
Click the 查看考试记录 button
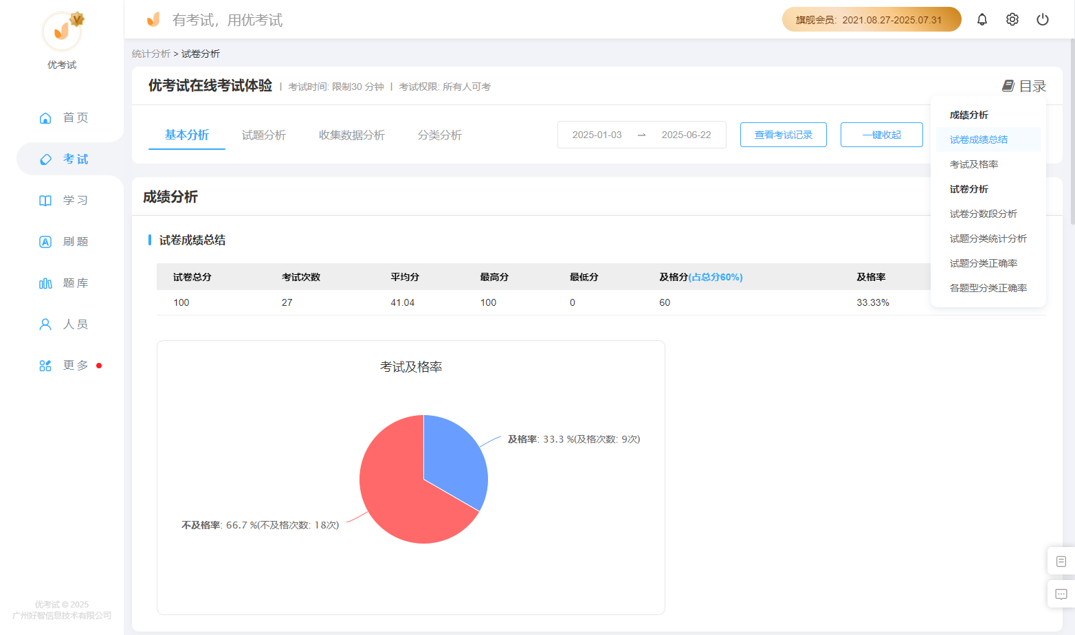[784, 135]
